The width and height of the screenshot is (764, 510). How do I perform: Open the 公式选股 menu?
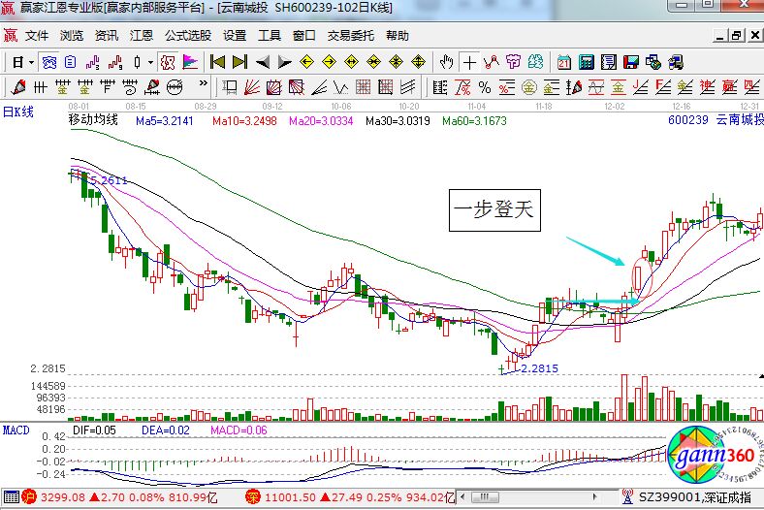point(187,36)
